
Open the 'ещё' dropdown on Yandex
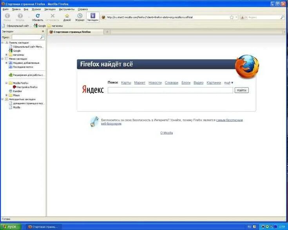(229, 83)
